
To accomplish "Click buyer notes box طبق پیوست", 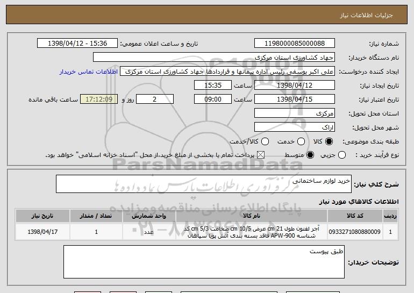I will [x=204, y=262].
